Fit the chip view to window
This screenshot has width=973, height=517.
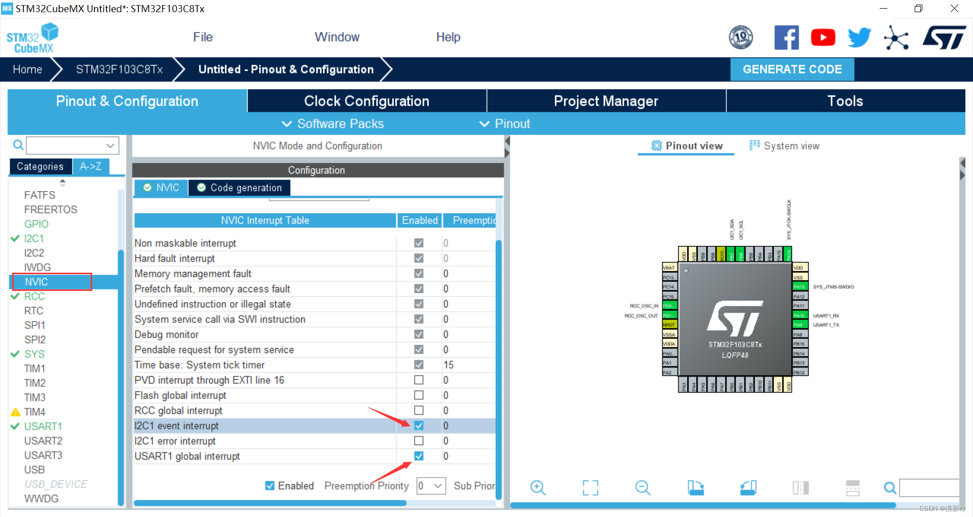point(590,488)
